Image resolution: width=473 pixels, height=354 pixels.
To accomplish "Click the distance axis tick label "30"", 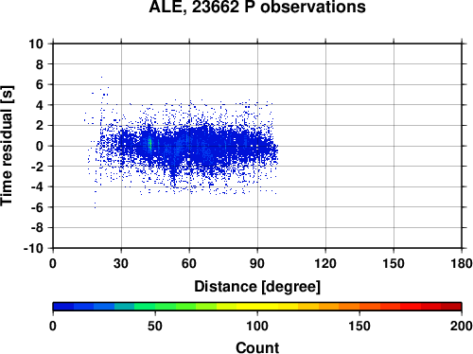I will 121,263.
